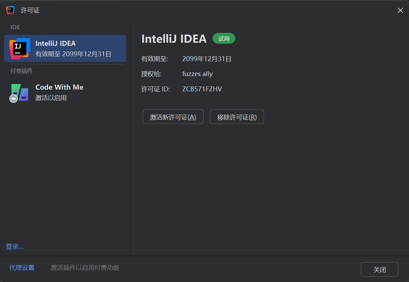Click the IntelliJ IDEA logo in title bar
Image resolution: width=409 pixels, height=282 pixels.
click(x=10, y=10)
